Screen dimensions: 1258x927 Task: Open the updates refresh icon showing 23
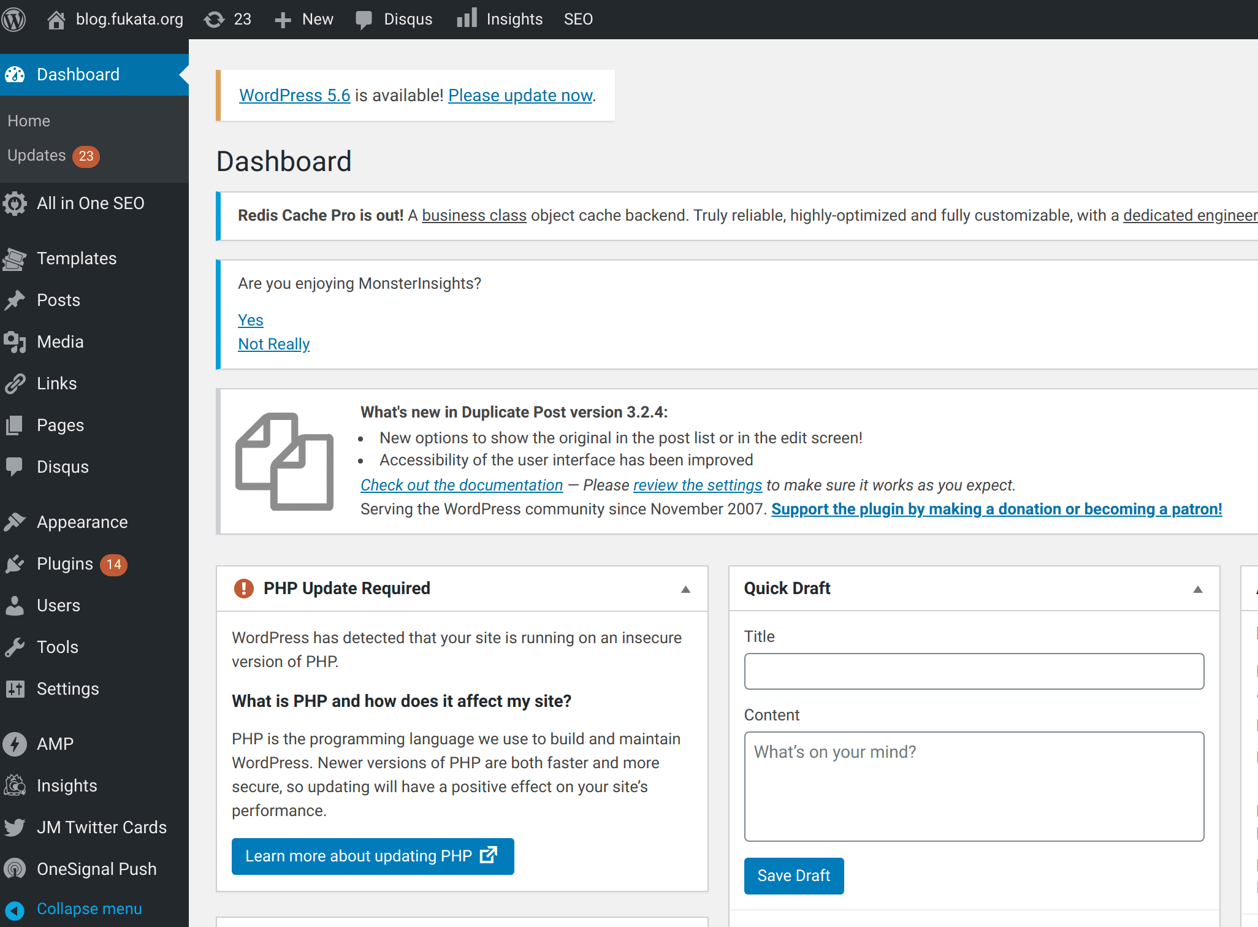214,20
